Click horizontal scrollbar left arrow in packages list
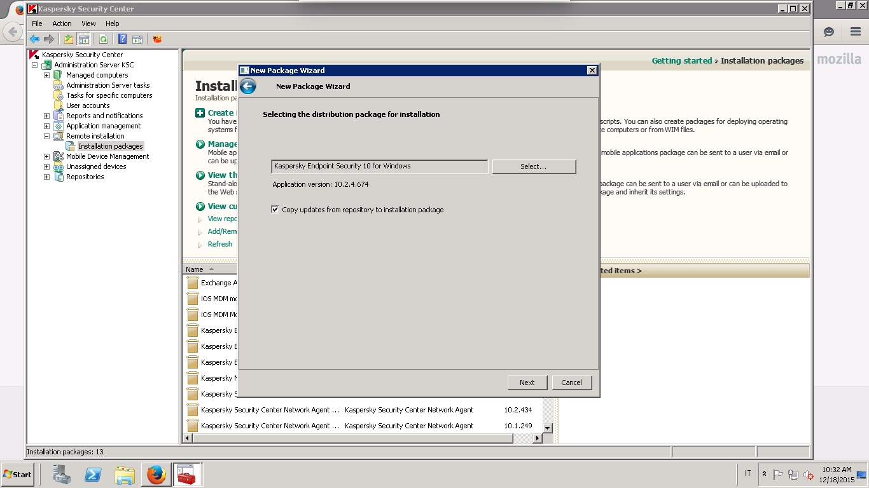Screen dimensions: 869x488 click(x=188, y=438)
